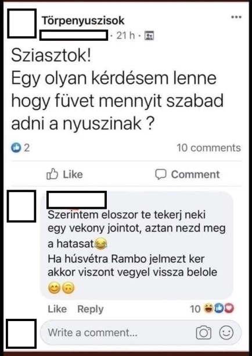
Task: Click the haha reaction icon on comment
Action: [x=208, y=308]
